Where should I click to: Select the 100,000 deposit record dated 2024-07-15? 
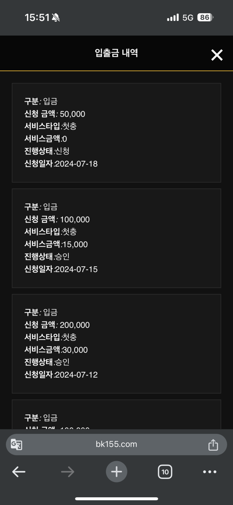click(x=116, y=238)
